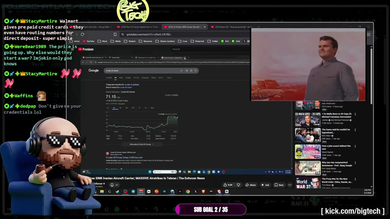The image size is (390, 219).
Task: Open the Resources bookmark folder
Action: click(146, 41)
